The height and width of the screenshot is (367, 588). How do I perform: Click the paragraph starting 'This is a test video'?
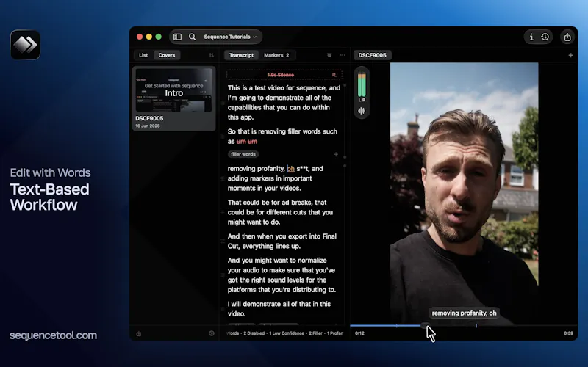(x=284, y=102)
